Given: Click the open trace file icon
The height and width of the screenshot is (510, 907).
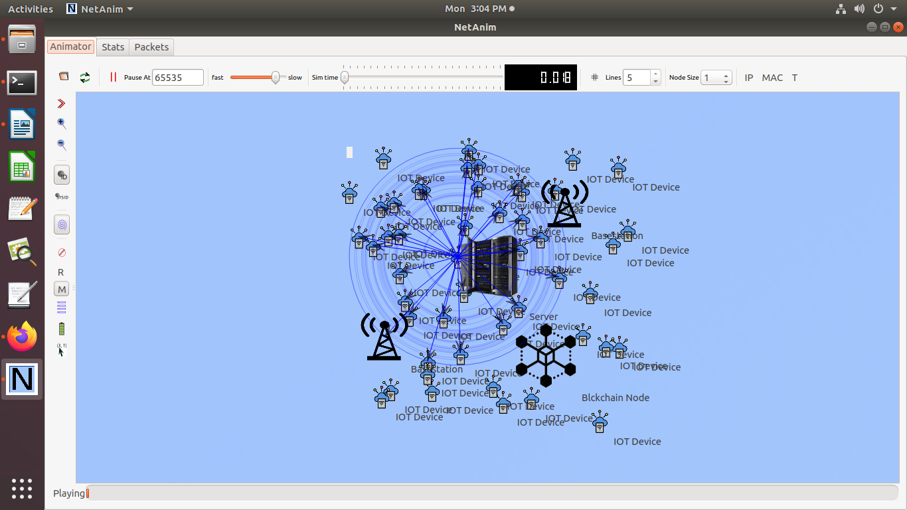Looking at the screenshot, I should [x=64, y=77].
